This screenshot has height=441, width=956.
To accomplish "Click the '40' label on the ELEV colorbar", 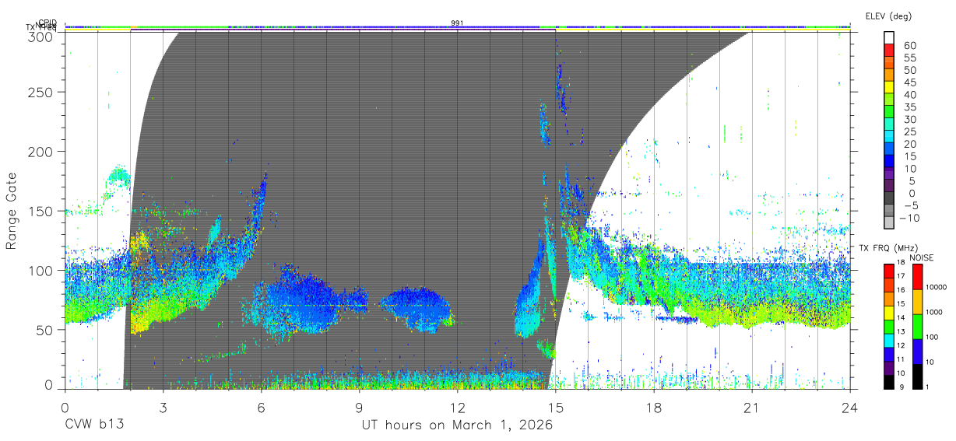I will [x=909, y=95].
